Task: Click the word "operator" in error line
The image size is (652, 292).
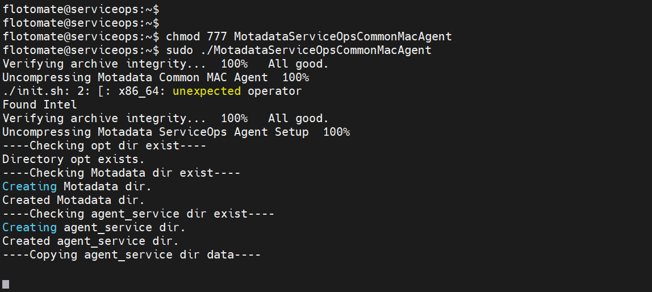Action: [x=274, y=91]
